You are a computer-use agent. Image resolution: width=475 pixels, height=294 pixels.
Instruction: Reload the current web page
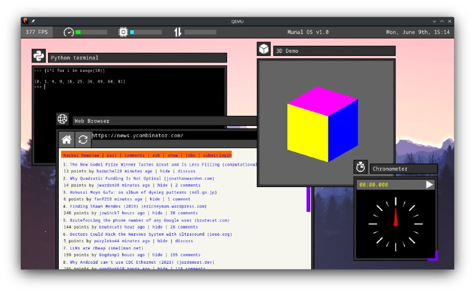(83, 140)
